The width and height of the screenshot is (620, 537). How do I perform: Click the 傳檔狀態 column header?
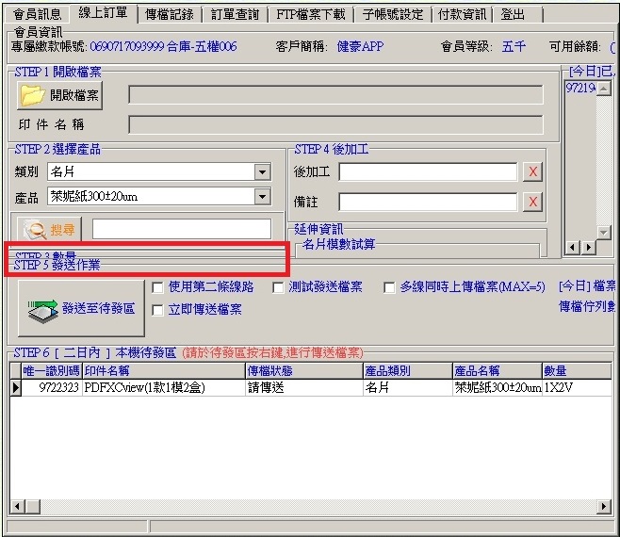(303, 371)
